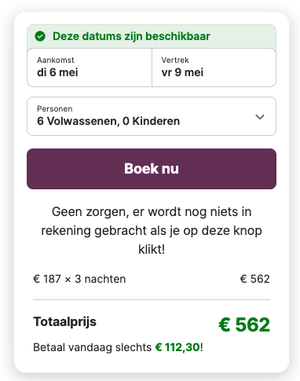Click the 'Geen zorgen' reassurance message
Screen dimensions: 300x381
click(x=152, y=230)
